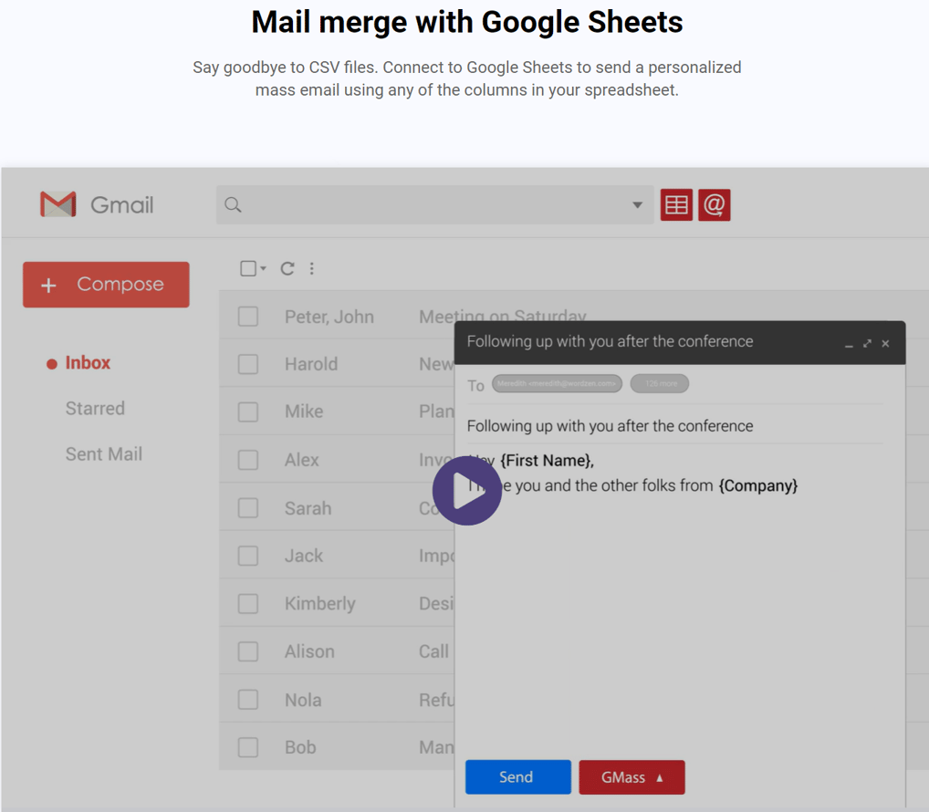Check the Bob email checkbox
Screen dimensions: 929x812
pos(248,747)
